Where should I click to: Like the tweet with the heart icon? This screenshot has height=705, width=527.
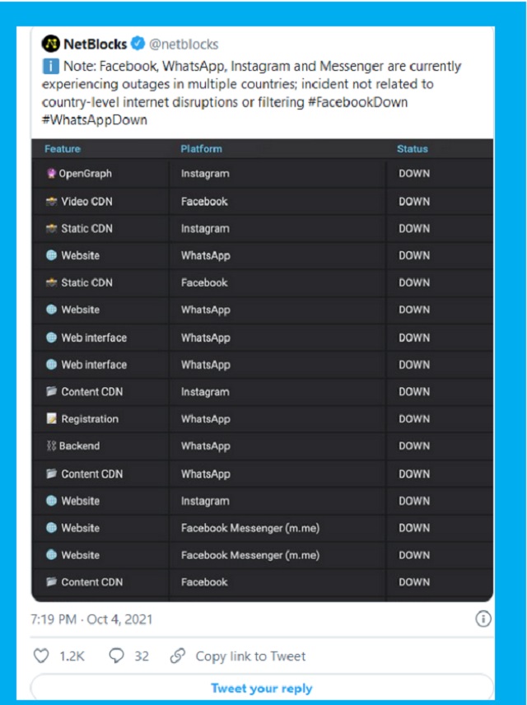pyautogui.click(x=41, y=656)
